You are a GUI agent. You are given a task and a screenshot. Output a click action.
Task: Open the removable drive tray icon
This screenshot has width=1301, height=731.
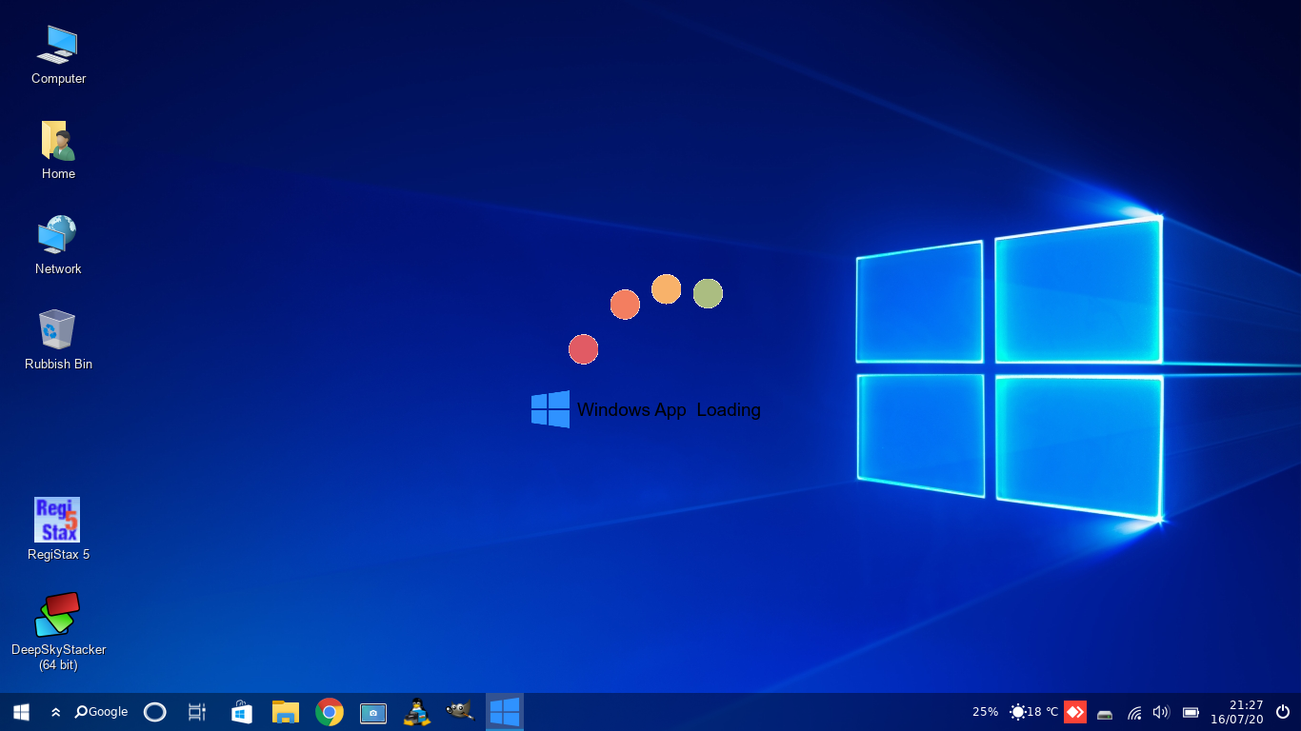click(1105, 711)
